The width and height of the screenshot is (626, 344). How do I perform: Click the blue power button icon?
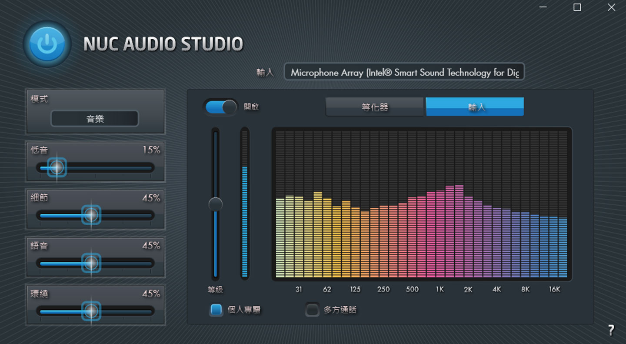pyautogui.click(x=47, y=44)
